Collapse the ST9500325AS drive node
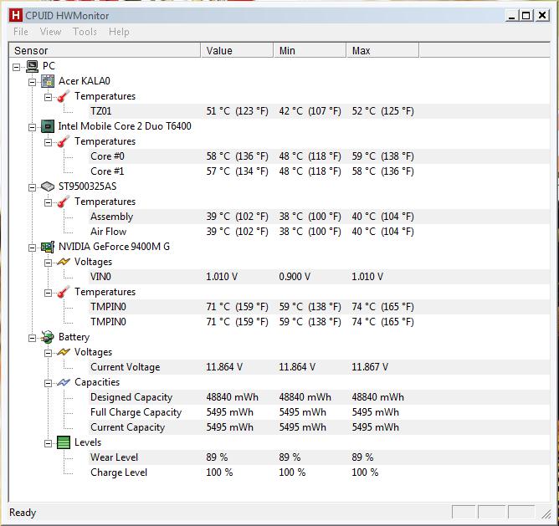559x526 pixels. pyautogui.click(x=32, y=187)
